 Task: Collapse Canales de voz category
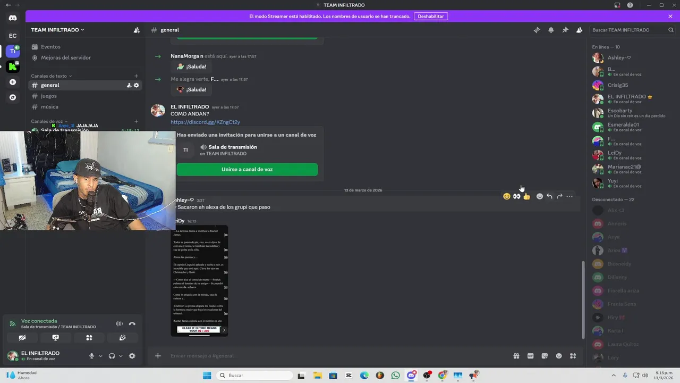[x=49, y=121]
